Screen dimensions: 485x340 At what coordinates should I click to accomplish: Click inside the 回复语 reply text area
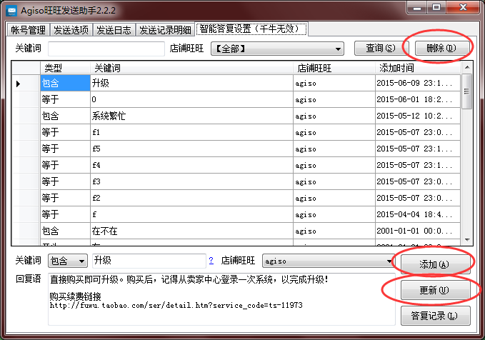pyautogui.click(x=221, y=299)
